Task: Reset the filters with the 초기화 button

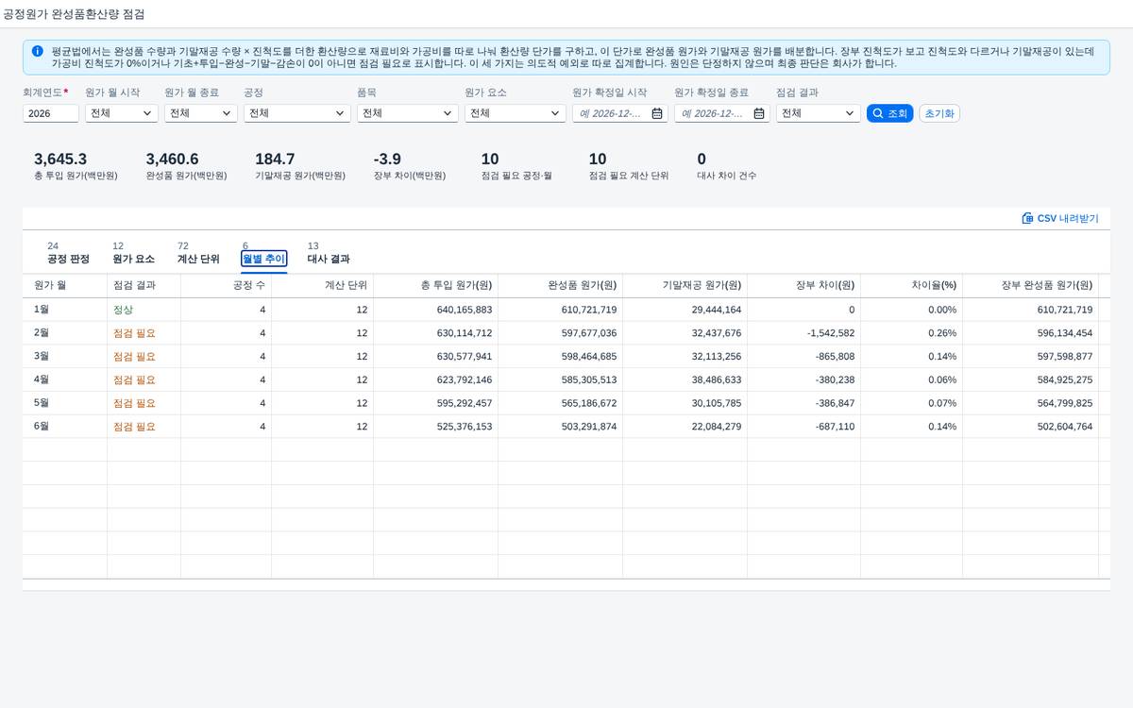Action: 939,113
